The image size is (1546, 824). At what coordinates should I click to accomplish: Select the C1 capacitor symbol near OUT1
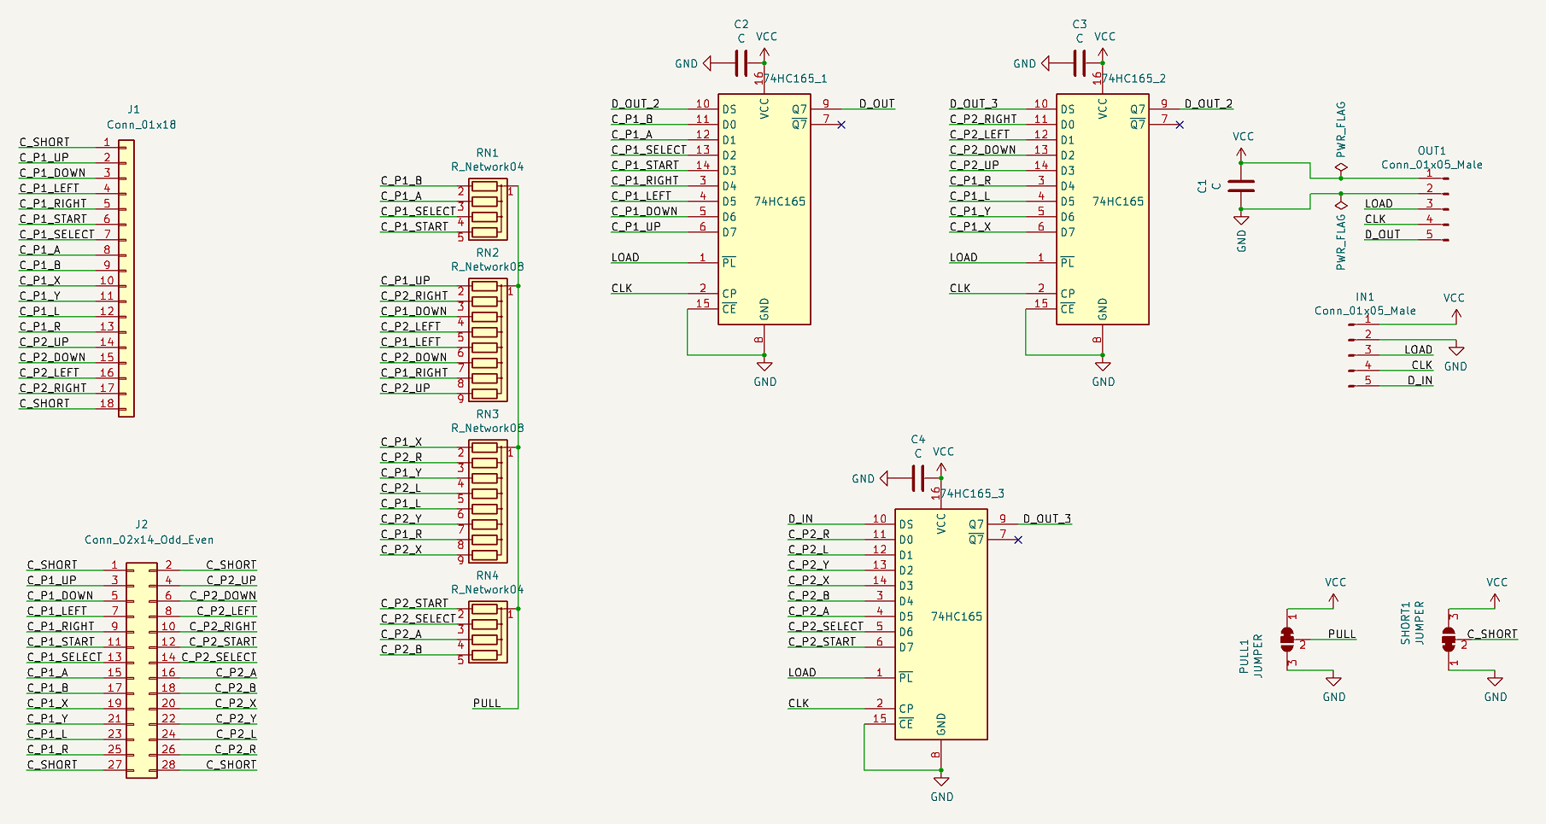click(x=1241, y=185)
